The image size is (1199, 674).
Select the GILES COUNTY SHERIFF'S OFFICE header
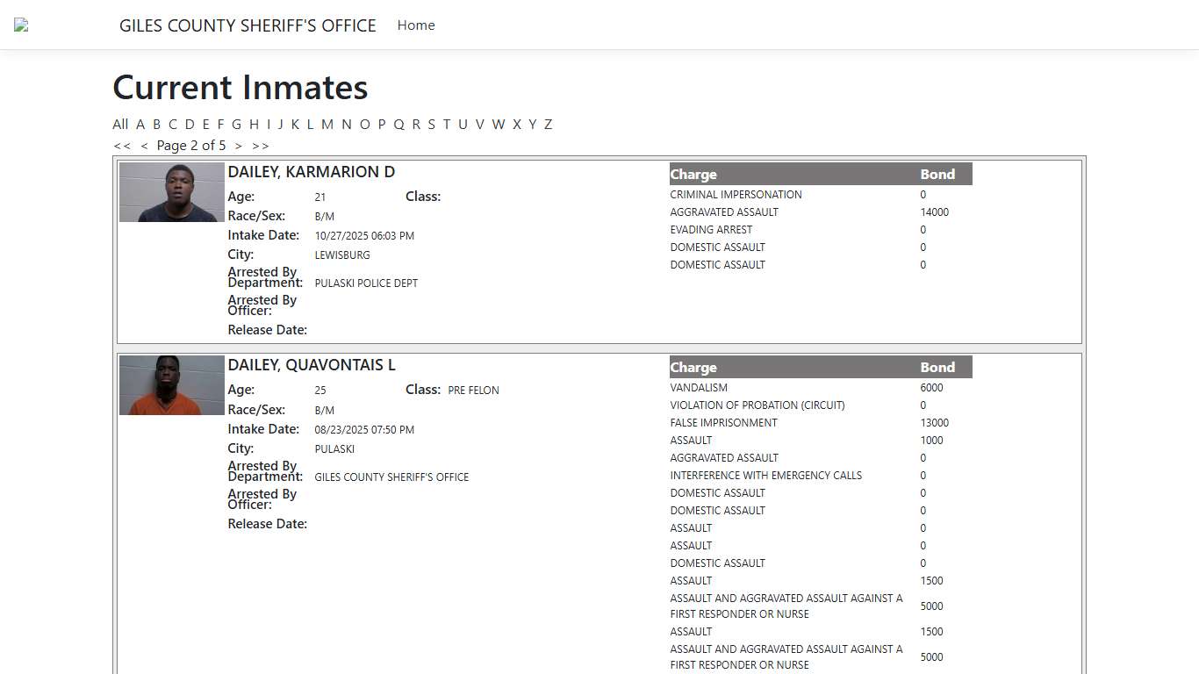point(248,25)
